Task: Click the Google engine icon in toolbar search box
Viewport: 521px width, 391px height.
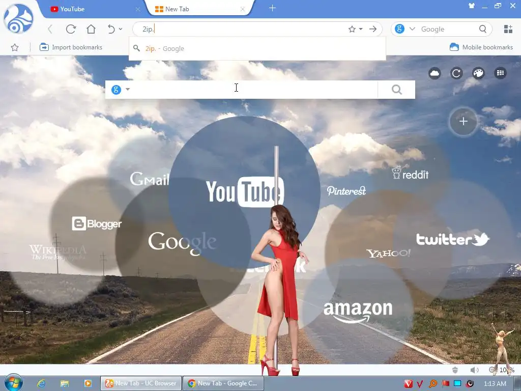Action: click(400, 29)
